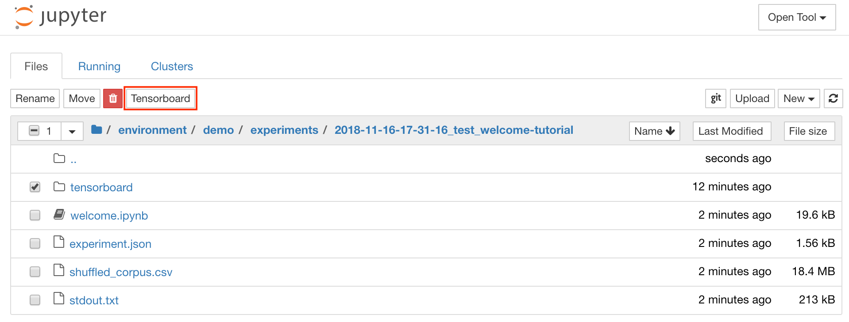
Task: Toggle the select-all checkbox
Action: click(x=34, y=131)
